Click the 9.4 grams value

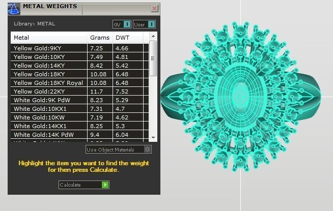[x=95, y=135]
